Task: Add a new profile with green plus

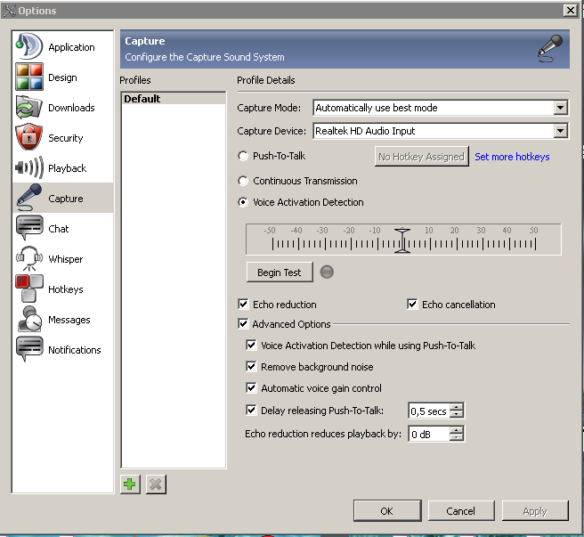Action: (x=130, y=484)
